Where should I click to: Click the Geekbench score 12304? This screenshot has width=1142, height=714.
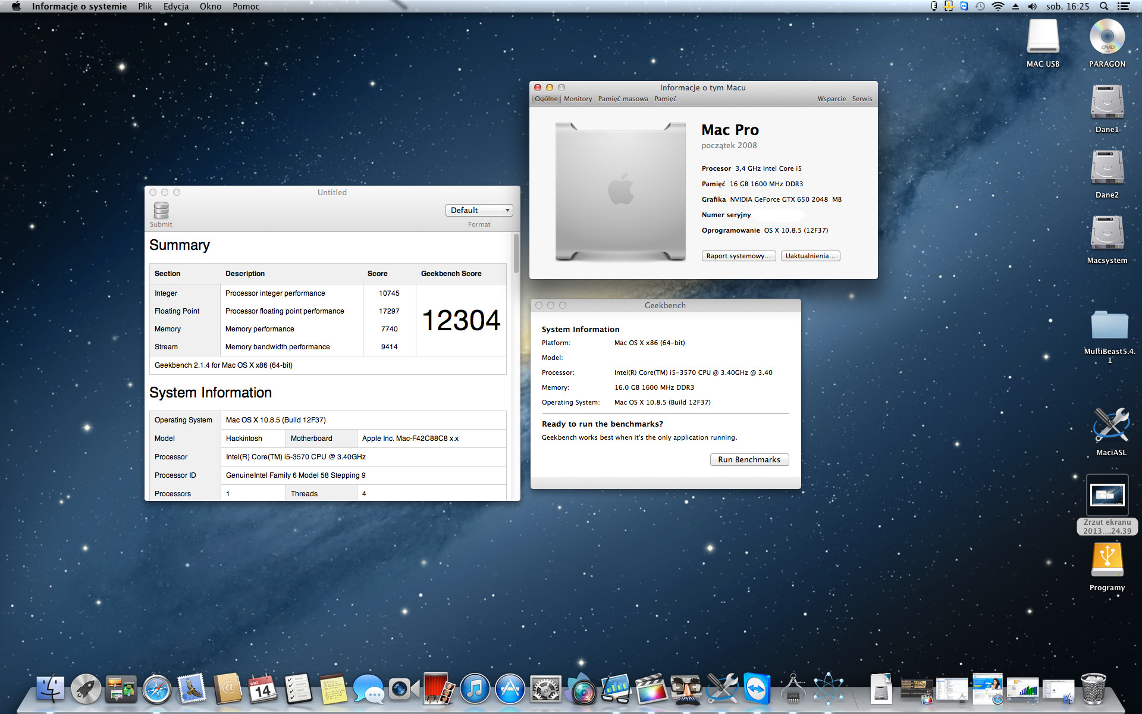(x=461, y=320)
